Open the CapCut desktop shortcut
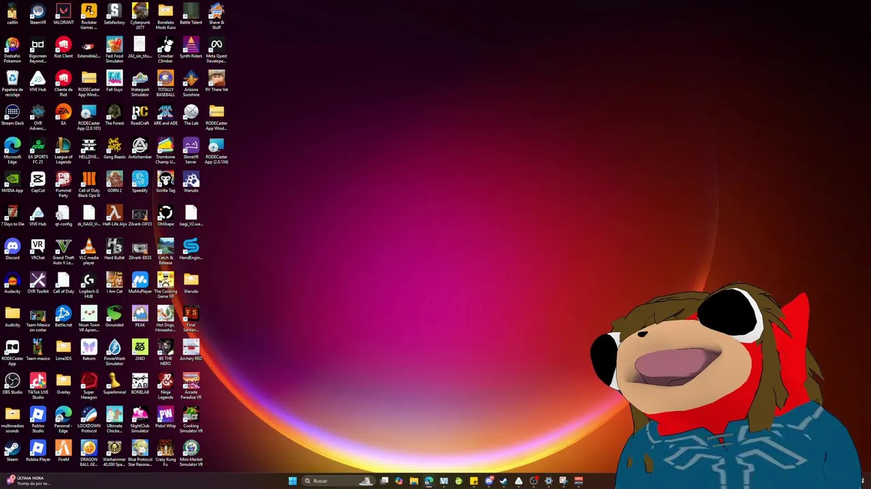871x489 pixels. 37,183
